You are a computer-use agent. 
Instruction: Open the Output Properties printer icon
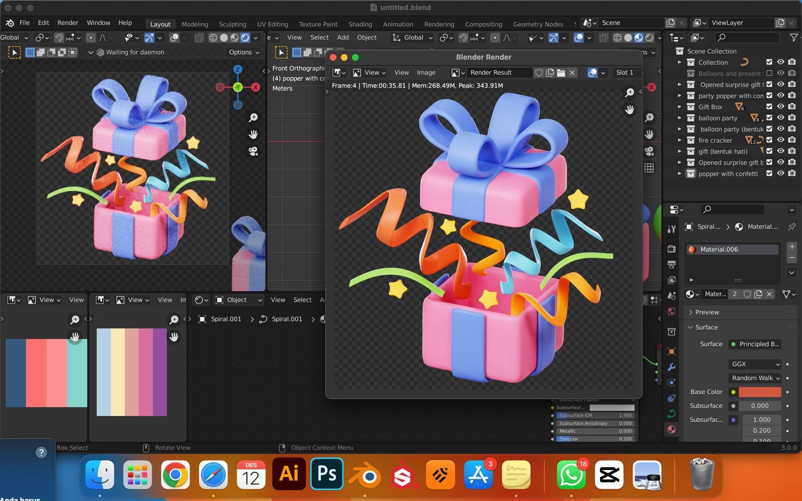pos(672,265)
